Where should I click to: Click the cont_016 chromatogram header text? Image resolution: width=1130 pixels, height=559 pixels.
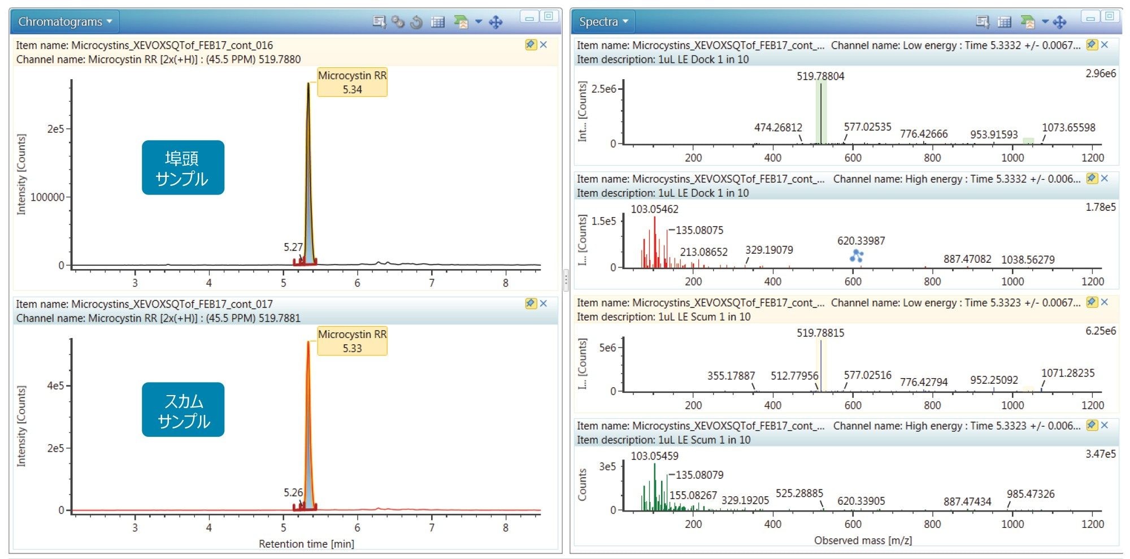click(144, 45)
